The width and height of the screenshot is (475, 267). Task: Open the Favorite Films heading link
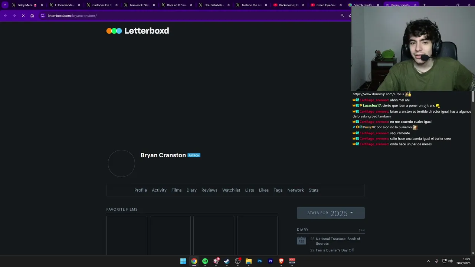click(x=122, y=210)
